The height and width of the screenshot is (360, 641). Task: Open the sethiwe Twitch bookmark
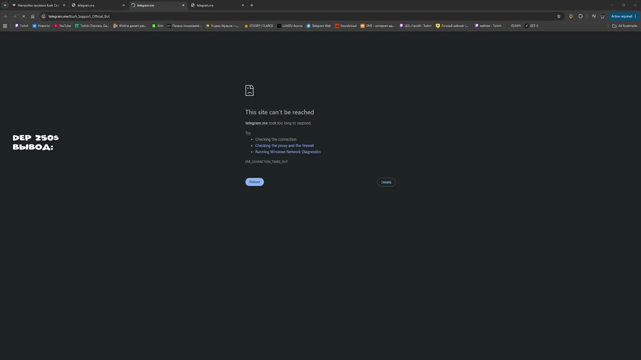(x=488, y=25)
